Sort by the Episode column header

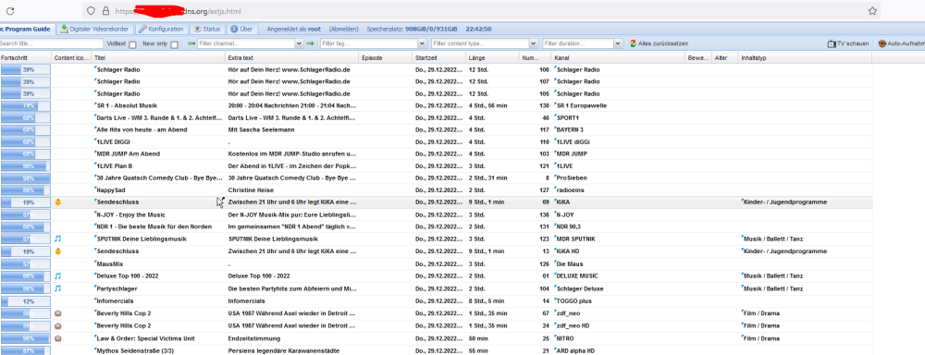386,58
